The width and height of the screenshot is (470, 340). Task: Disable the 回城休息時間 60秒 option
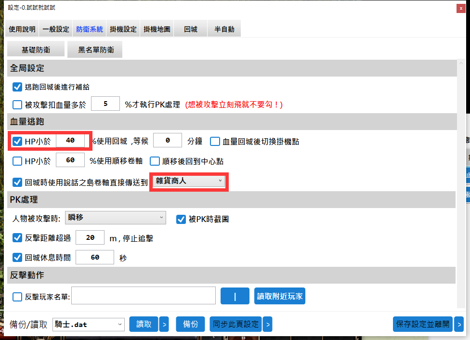[x=17, y=257]
